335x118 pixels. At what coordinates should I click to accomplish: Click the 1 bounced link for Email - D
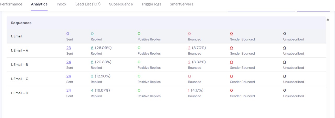(189, 90)
